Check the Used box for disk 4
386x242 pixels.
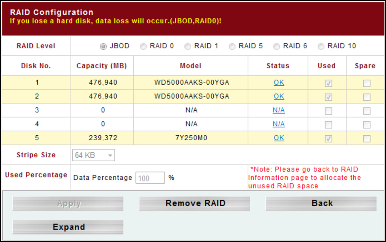(328, 125)
